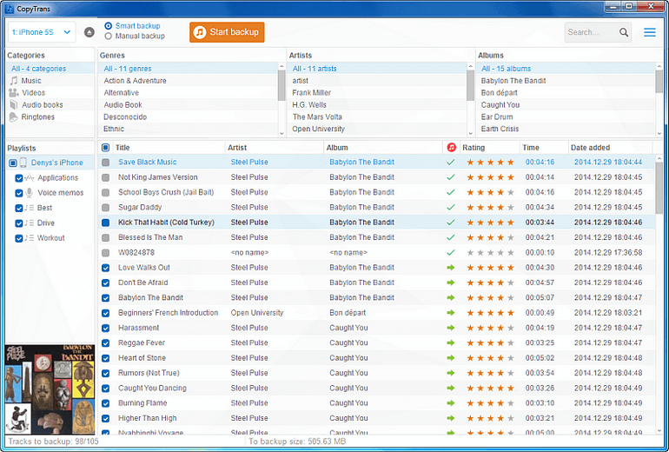Screen dimensions: 669x452
Task: Click the Start backup button
Action: [x=227, y=32]
